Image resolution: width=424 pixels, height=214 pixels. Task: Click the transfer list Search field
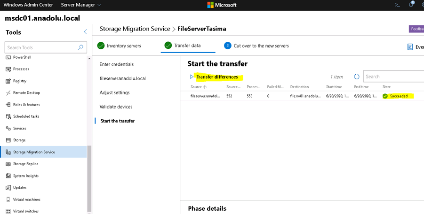(393, 76)
